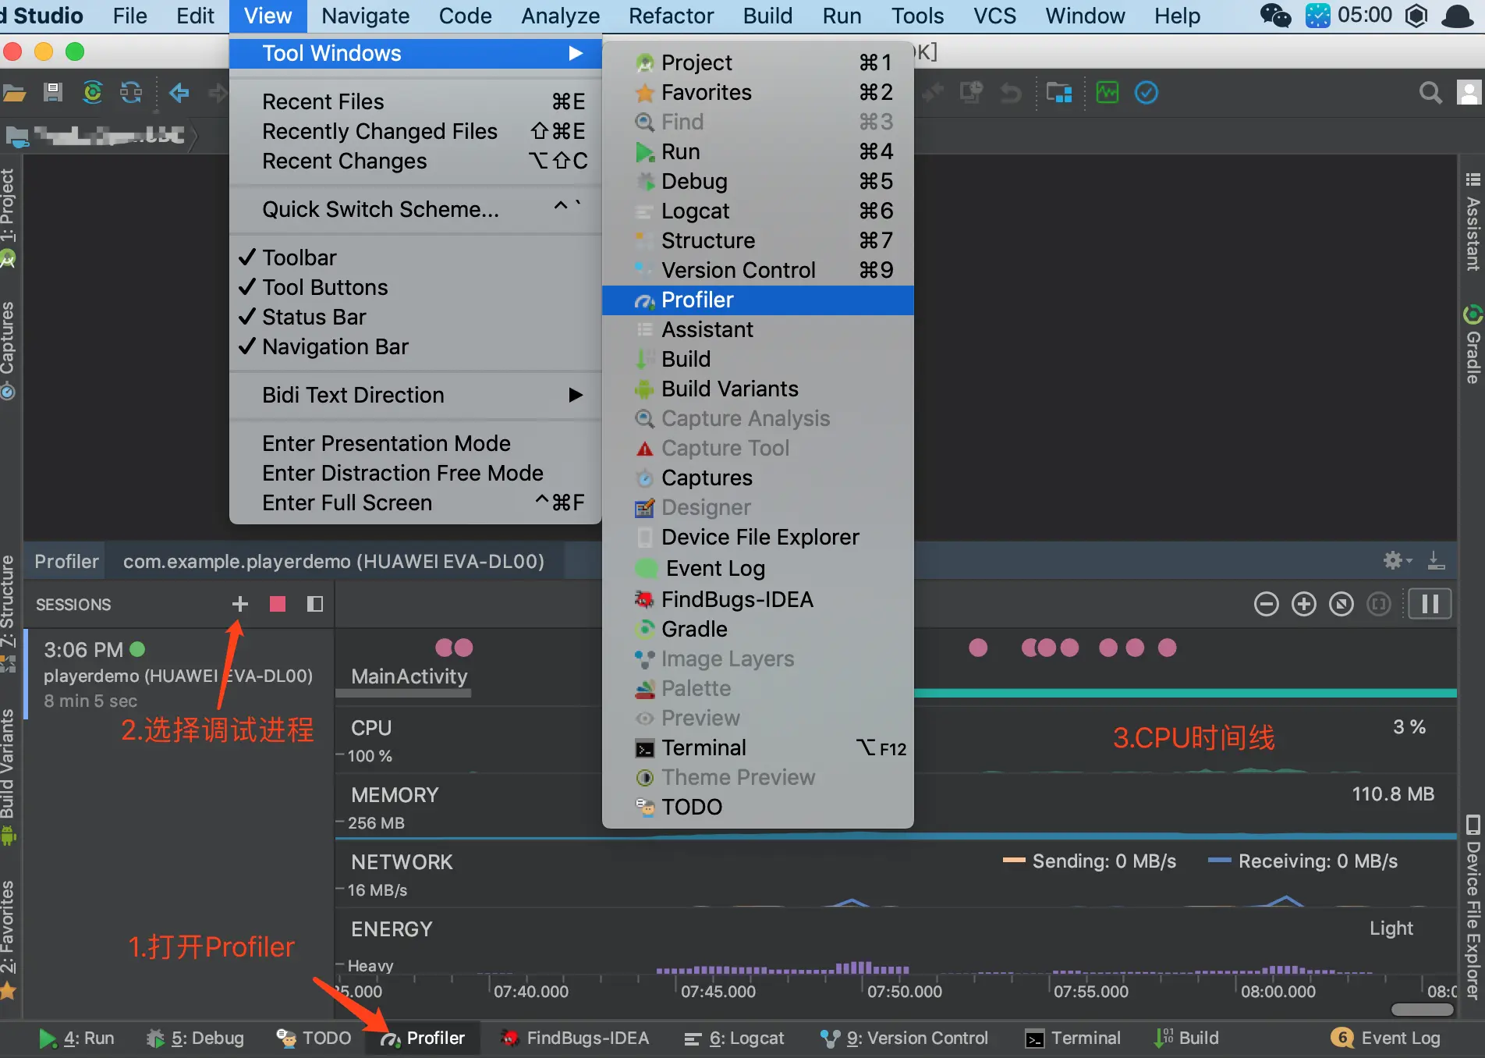This screenshot has width=1485, height=1058.
Task: Click the 4: Run bottom tool button
Action: tap(76, 1038)
